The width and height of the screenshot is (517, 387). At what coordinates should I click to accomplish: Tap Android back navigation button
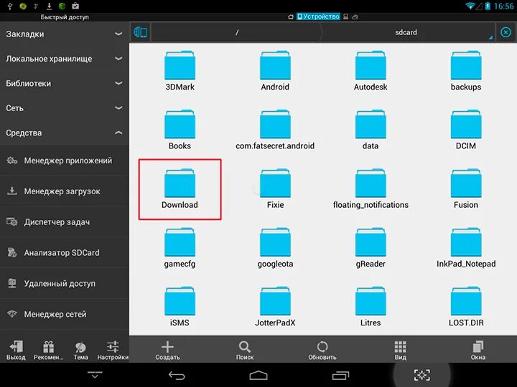(x=177, y=375)
